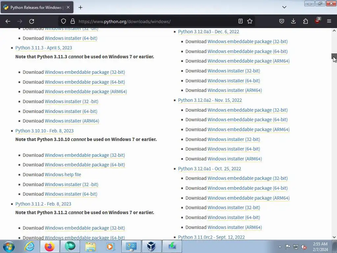Viewport: 337px width, 253px height.
Task: Open the network status tray icon
Action: point(296,247)
